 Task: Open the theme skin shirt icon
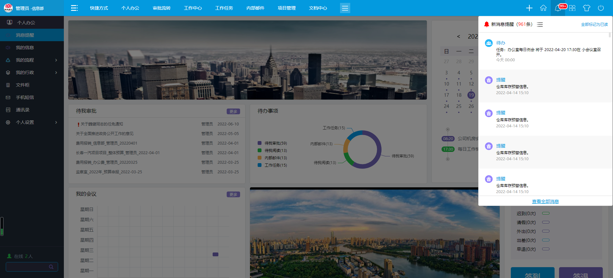587,8
